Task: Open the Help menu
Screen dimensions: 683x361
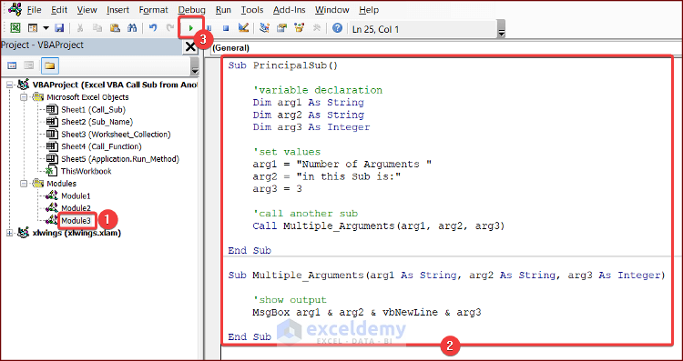Action: click(x=369, y=10)
